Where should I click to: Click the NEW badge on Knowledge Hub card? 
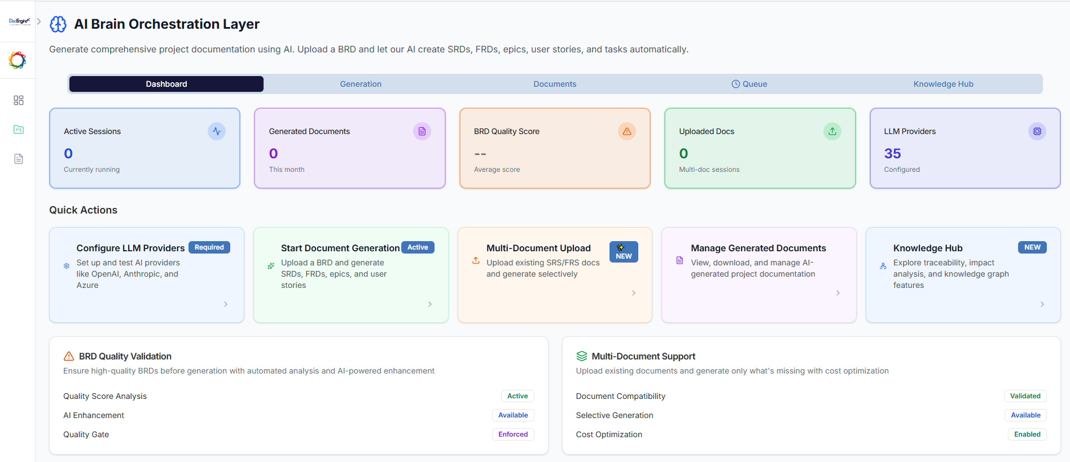(1032, 247)
